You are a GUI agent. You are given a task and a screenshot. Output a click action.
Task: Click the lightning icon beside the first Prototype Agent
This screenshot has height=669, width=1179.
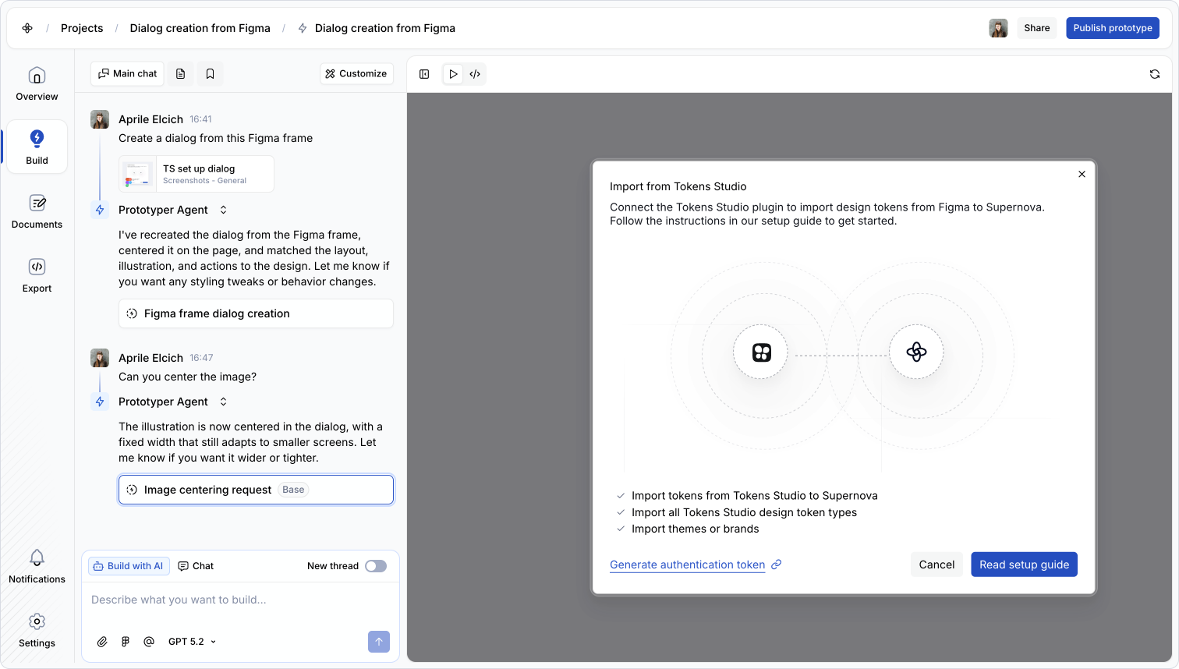[100, 210]
